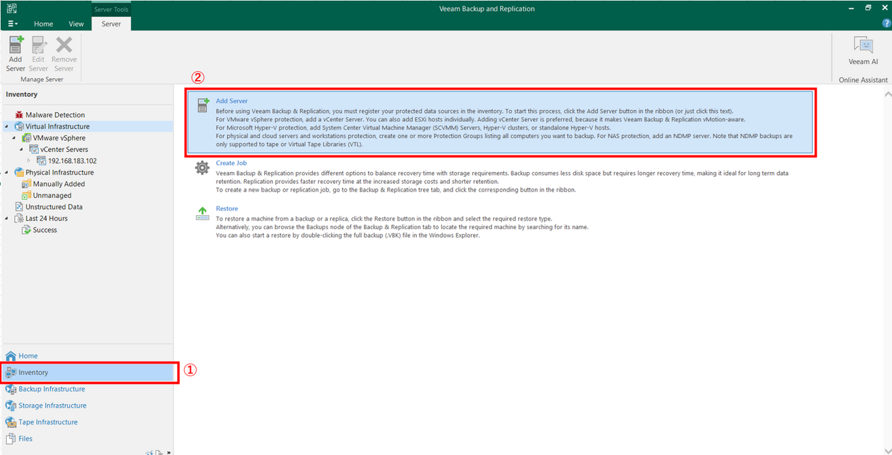Click the Remove Server ribbon button
Viewport: 892px width, 455px height.
(x=64, y=54)
